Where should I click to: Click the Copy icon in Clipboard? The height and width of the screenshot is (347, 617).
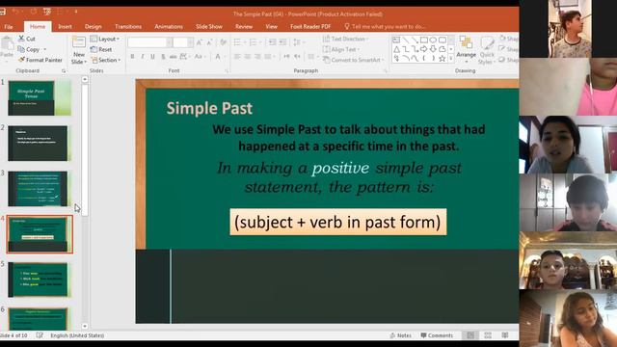[21, 49]
